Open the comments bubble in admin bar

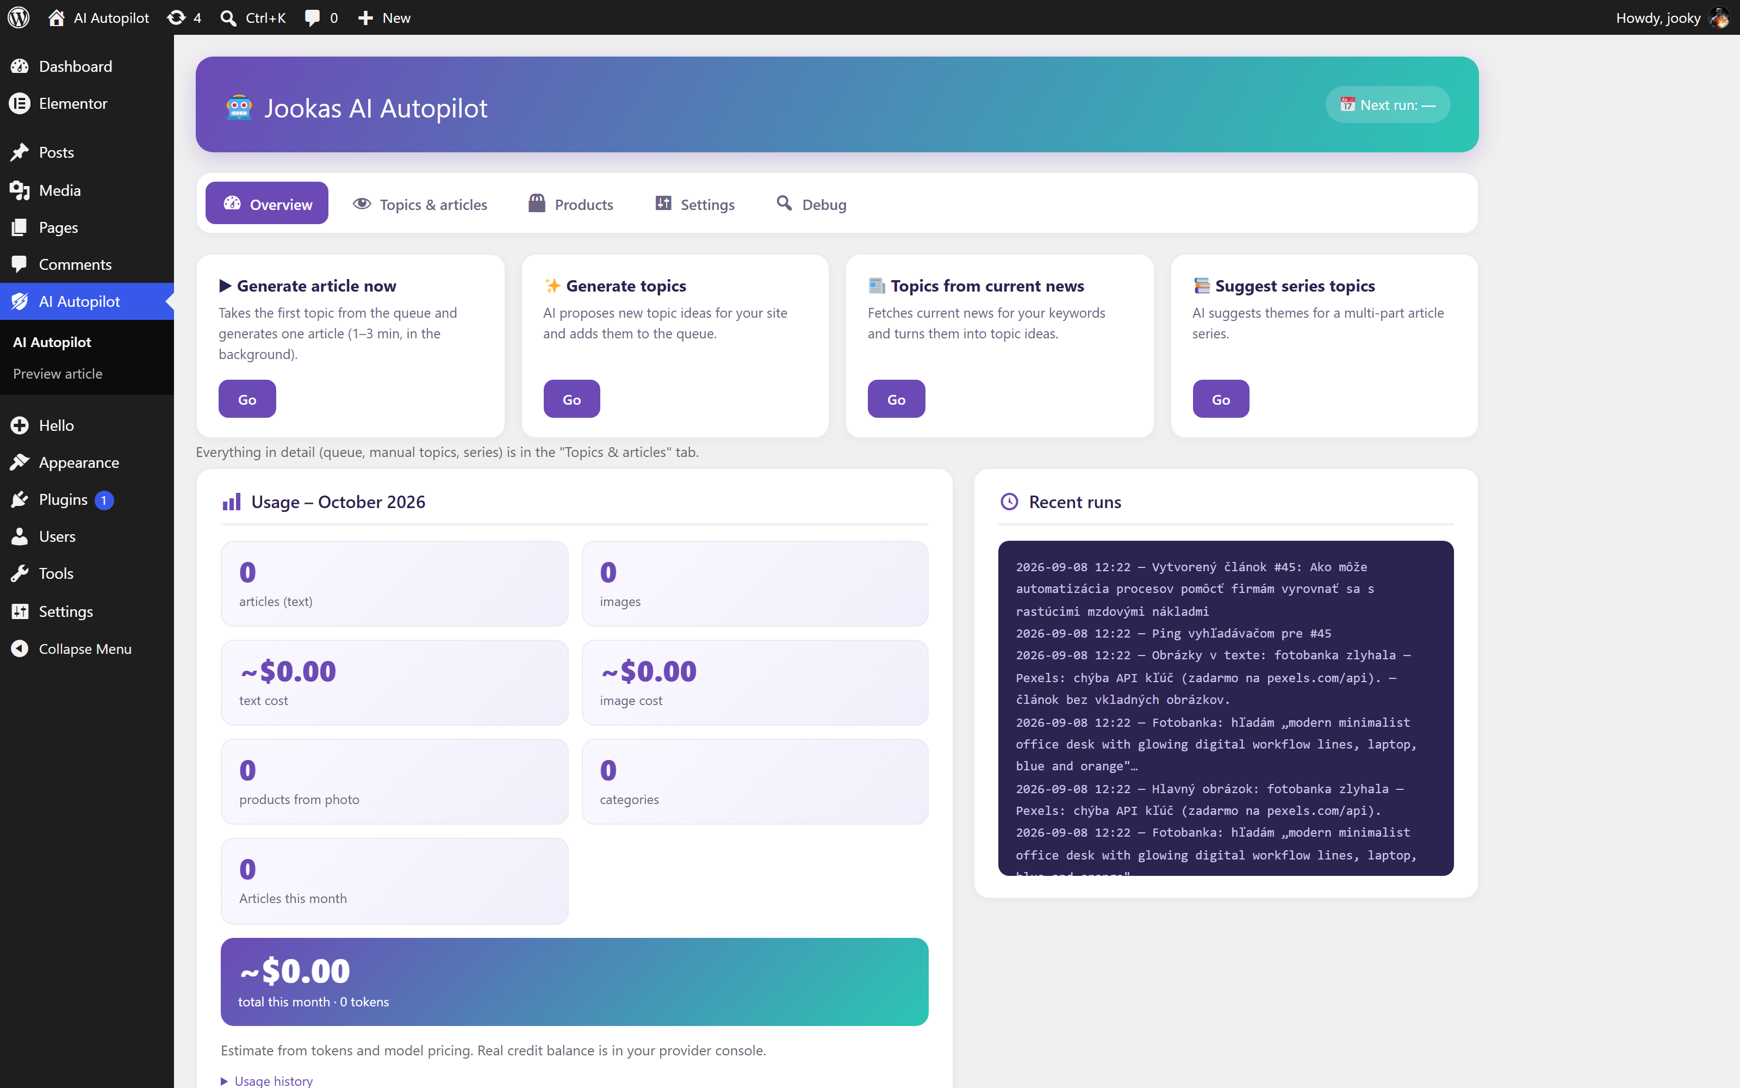tap(321, 17)
